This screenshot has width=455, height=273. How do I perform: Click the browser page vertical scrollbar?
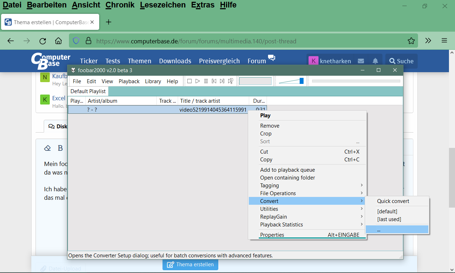[451, 178]
